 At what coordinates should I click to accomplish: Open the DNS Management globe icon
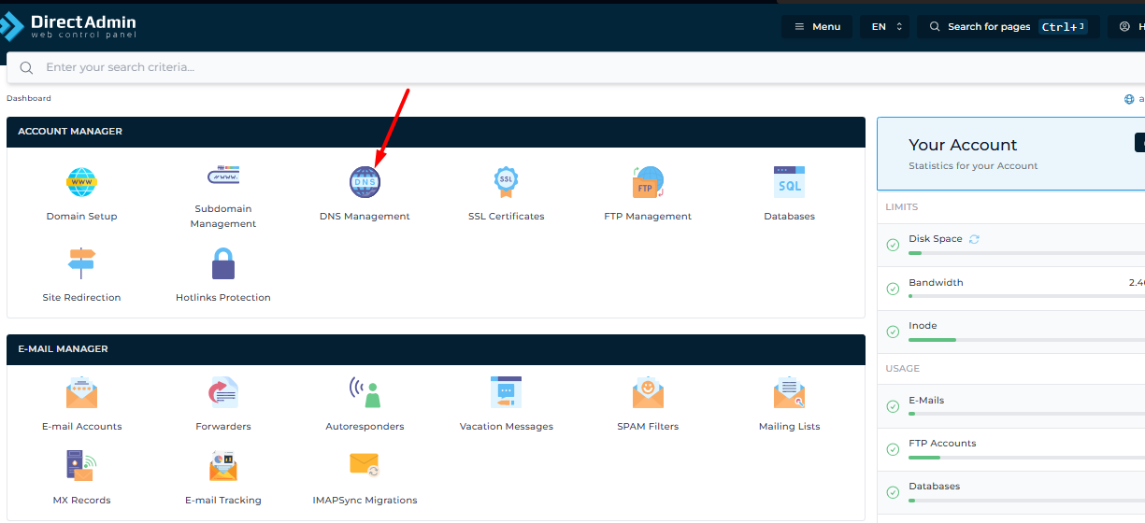click(365, 181)
